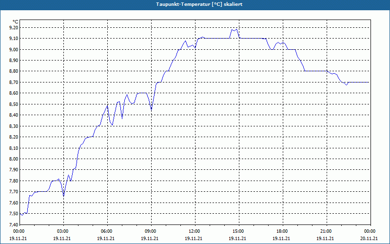Click the '7,70' axis label
The height and width of the screenshot is (244, 390).
pyautogui.click(x=14, y=192)
